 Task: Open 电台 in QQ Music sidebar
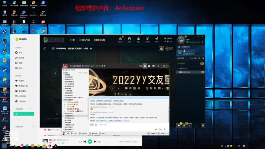point(19,68)
